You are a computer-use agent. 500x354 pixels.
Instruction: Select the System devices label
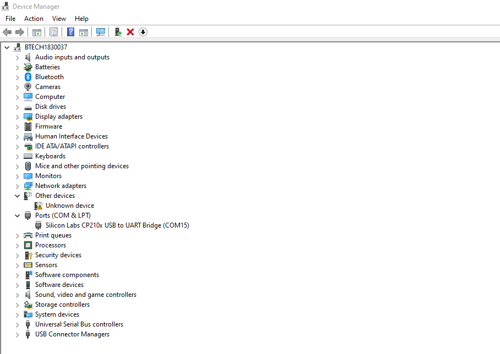[x=57, y=314]
